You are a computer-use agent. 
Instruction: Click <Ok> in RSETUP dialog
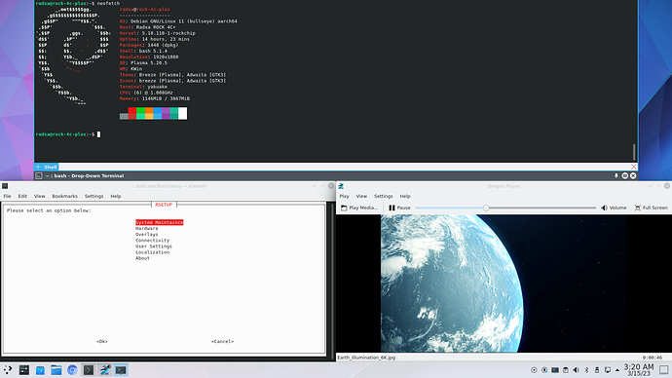(x=102, y=342)
